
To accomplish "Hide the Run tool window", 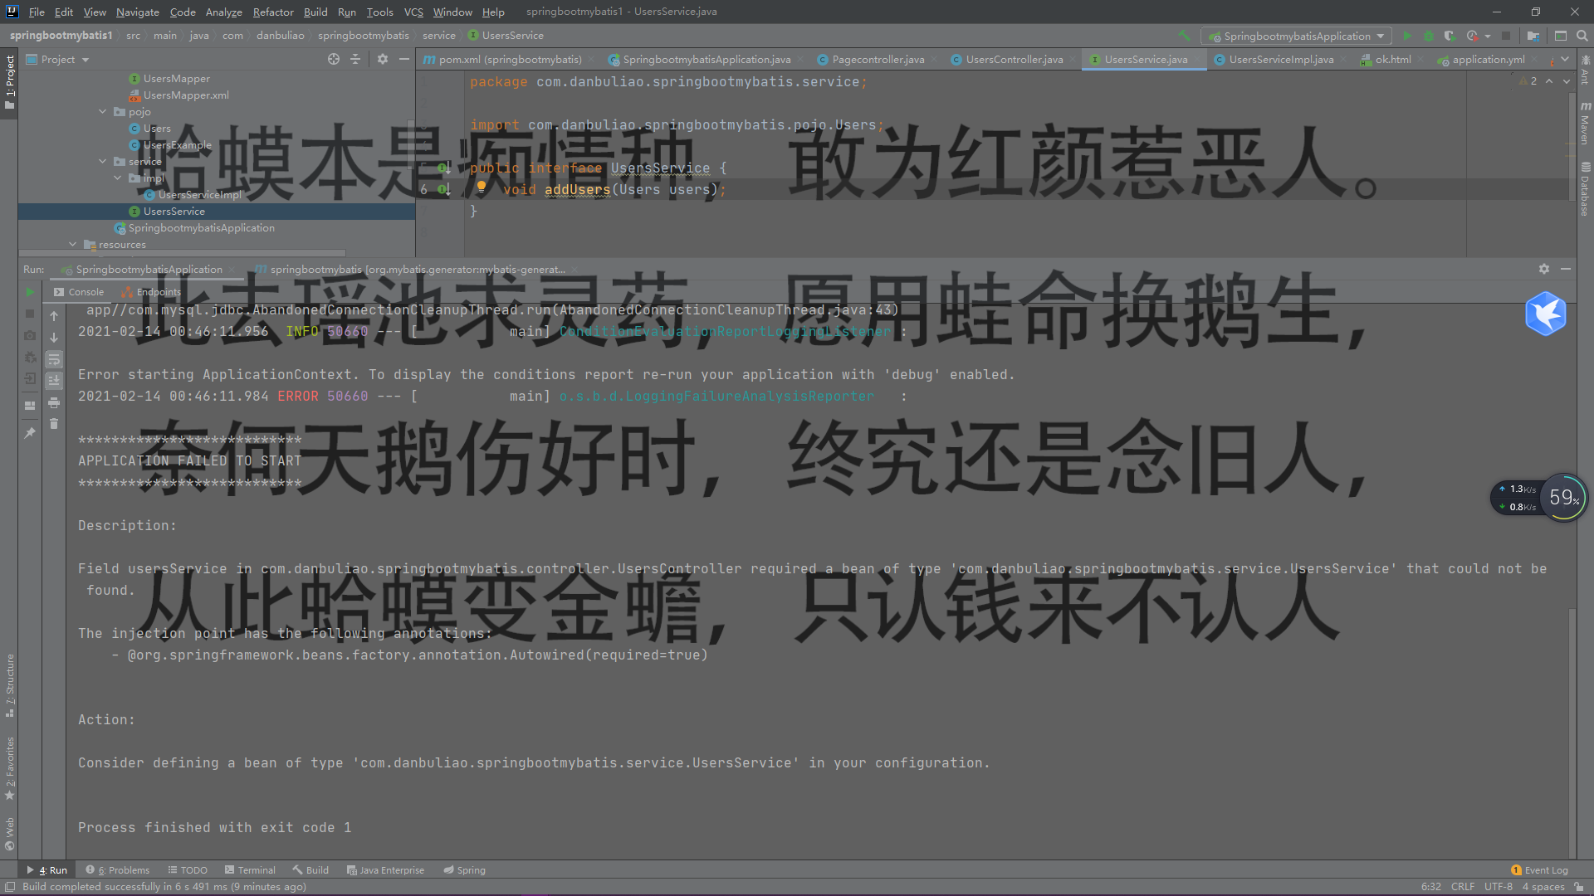I will pyautogui.click(x=1566, y=269).
